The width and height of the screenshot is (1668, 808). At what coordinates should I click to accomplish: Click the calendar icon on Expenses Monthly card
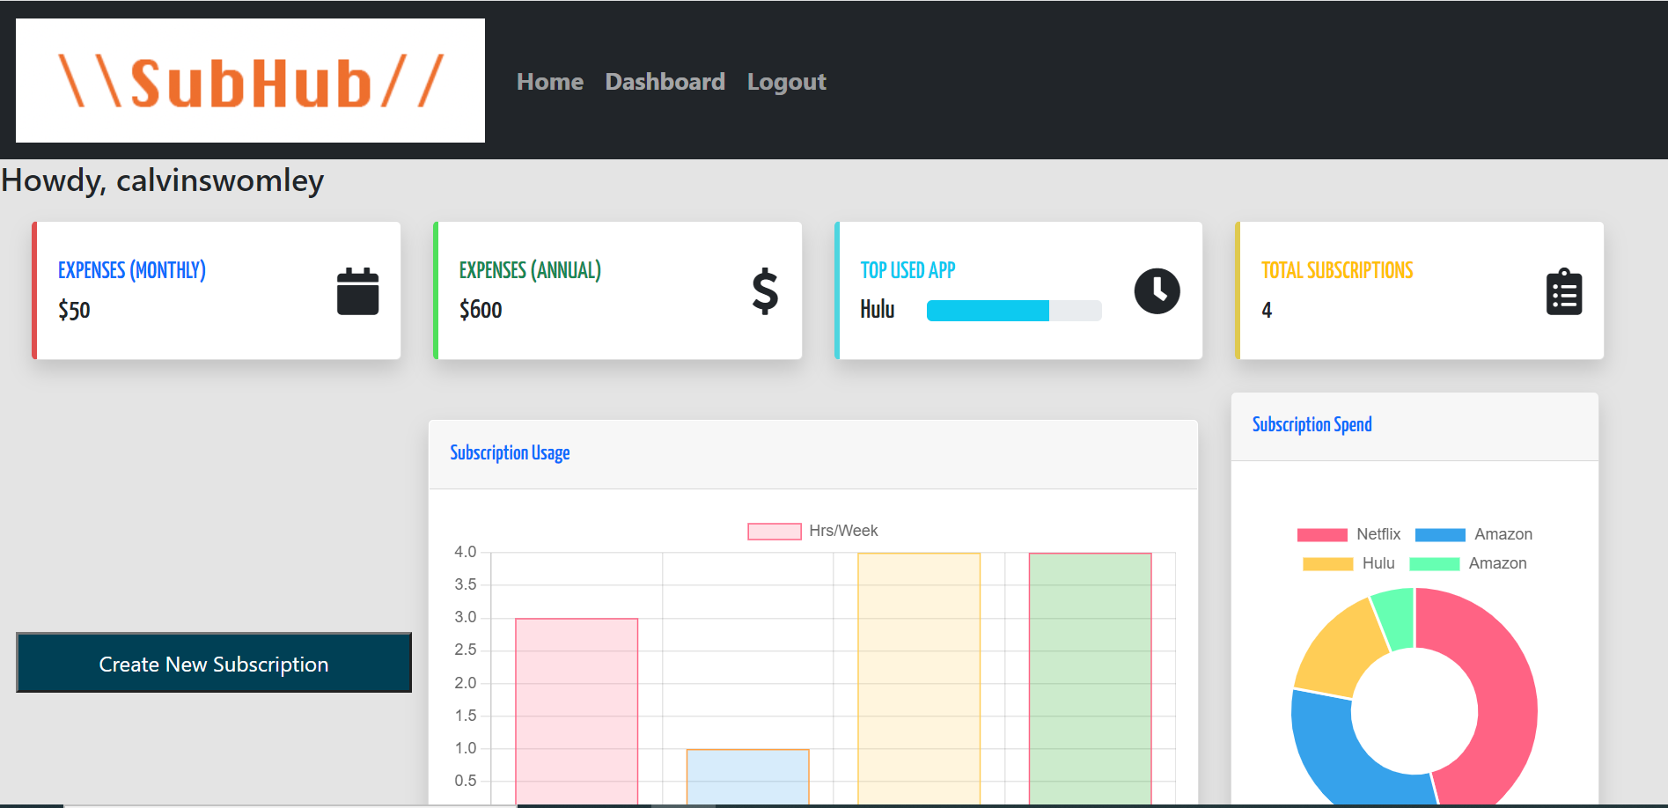356,290
